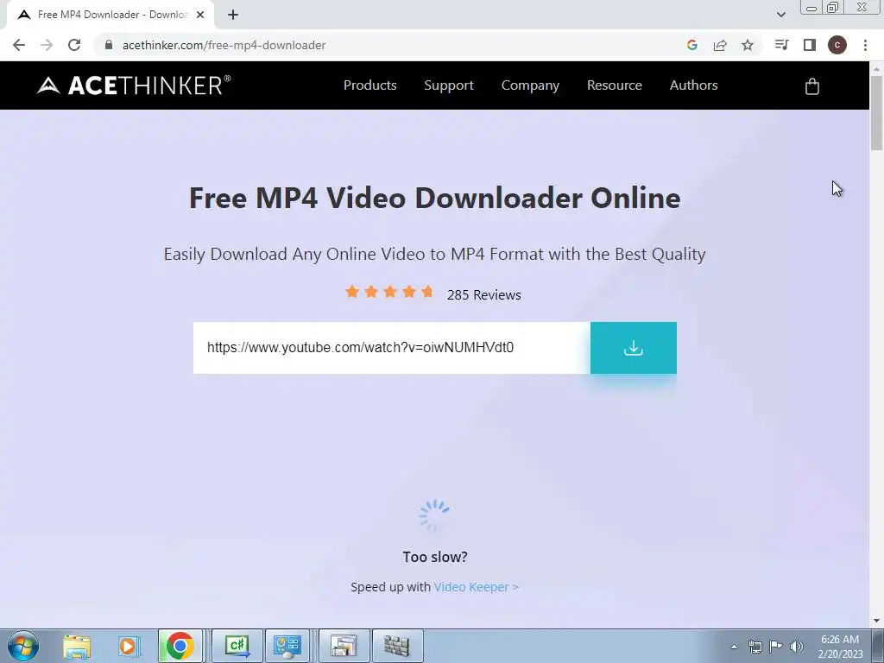Open Windows Explorer from taskbar

[x=77, y=646]
